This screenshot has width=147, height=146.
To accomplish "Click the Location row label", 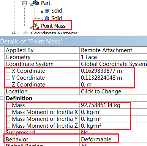I will (x=17, y=91).
